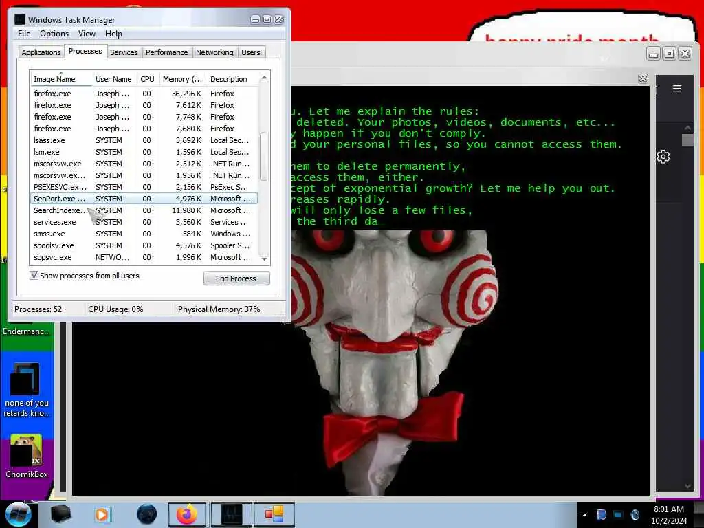Click the background window's scrollbar thumb
704x528 pixels.
(x=687, y=140)
